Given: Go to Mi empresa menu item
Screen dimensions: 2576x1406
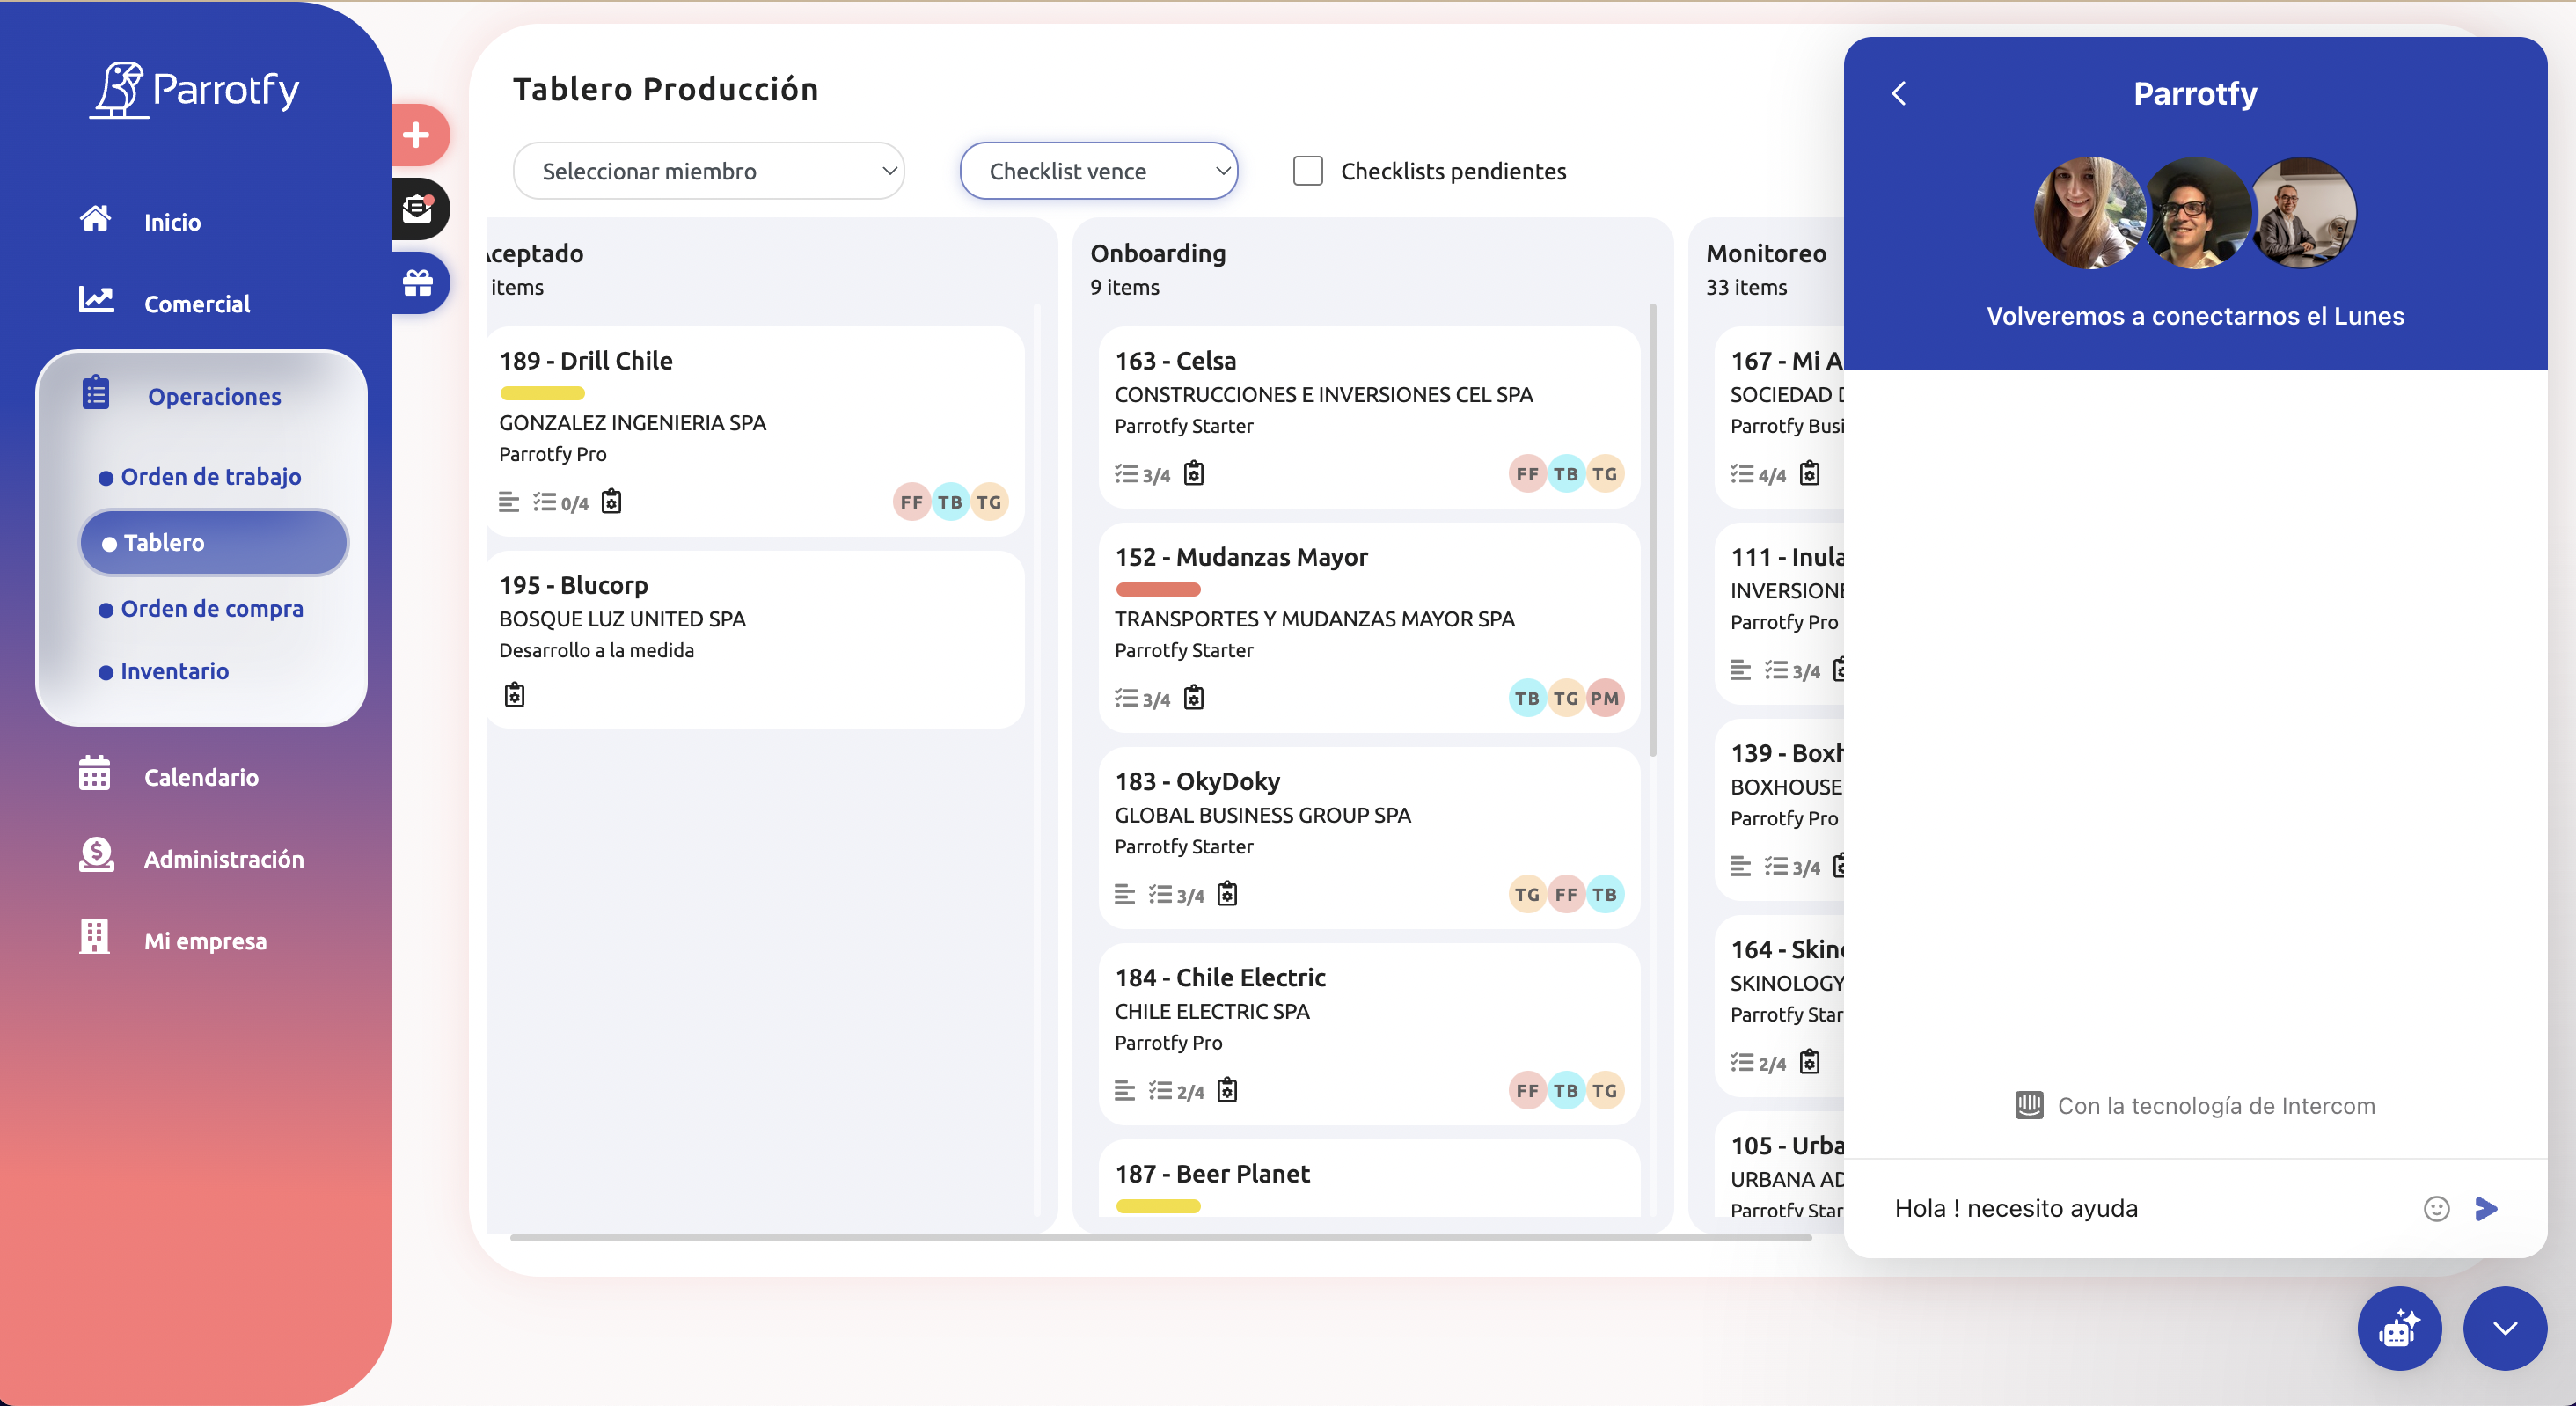Looking at the screenshot, I should coord(205,942).
